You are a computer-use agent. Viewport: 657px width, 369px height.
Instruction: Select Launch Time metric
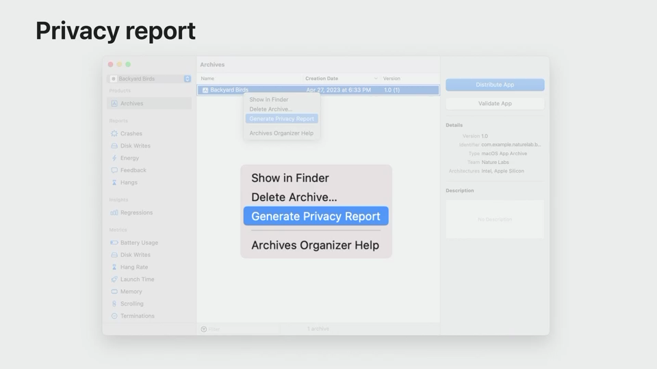coord(137,279)
